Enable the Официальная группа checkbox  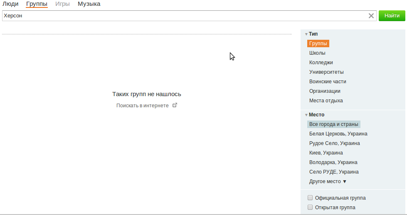point(310,198)
